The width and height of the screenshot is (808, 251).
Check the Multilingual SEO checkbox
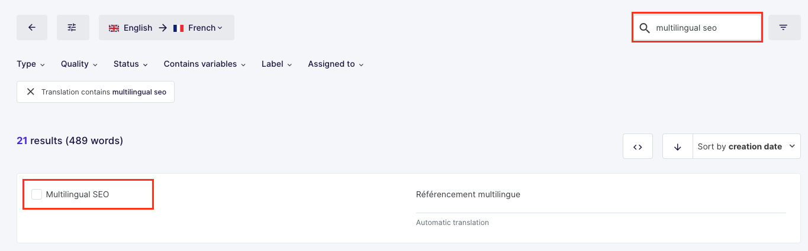(x=37, y=194)
